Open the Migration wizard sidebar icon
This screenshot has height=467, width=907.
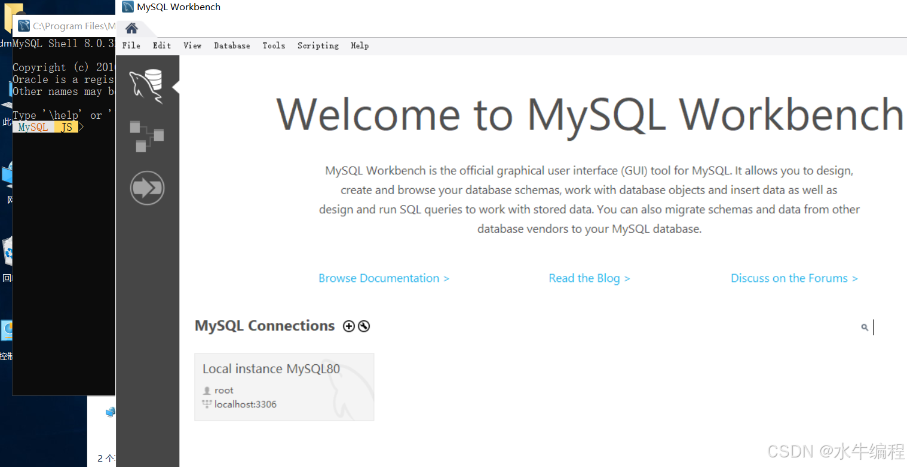coord(147,188)
